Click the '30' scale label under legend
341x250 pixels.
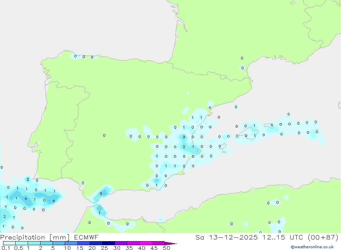click(x=117, y=248)
